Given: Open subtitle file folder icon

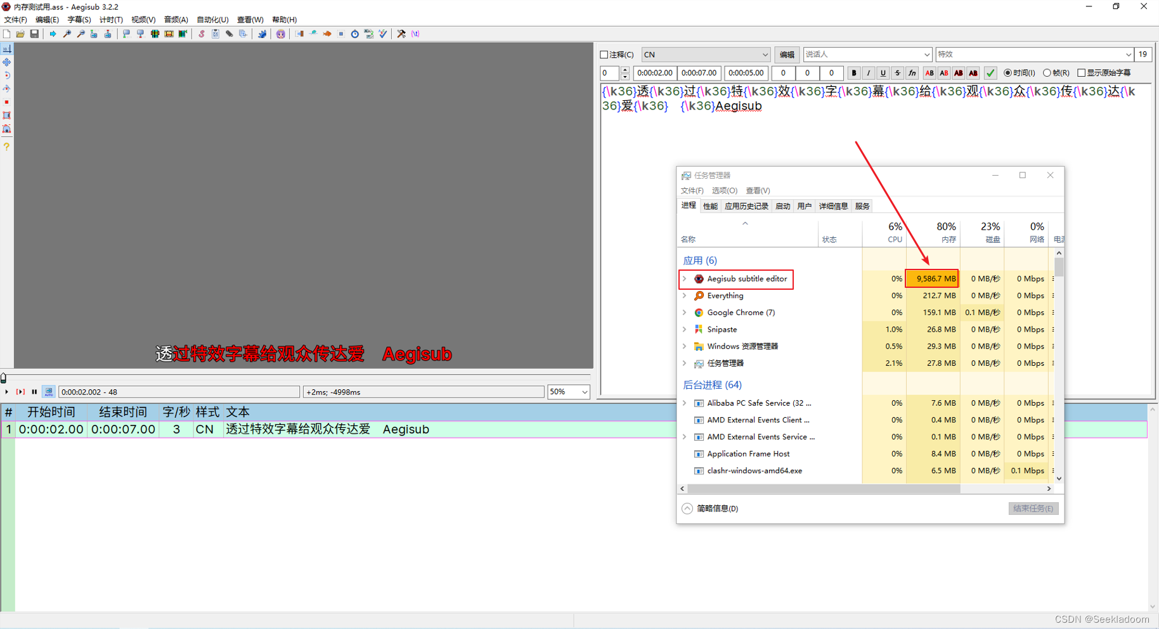Looking at the screenshot, I should pos(20,34).
